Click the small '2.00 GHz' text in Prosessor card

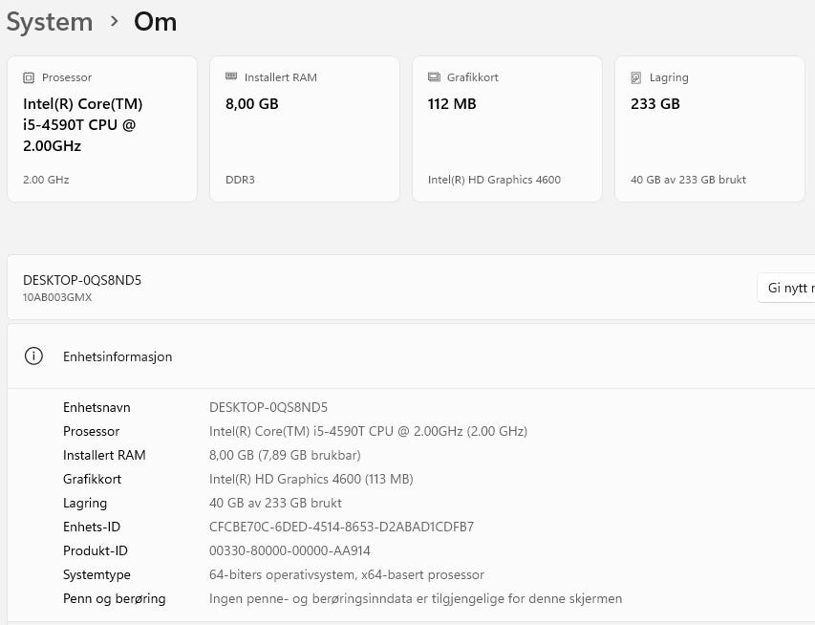click(46, 180)
